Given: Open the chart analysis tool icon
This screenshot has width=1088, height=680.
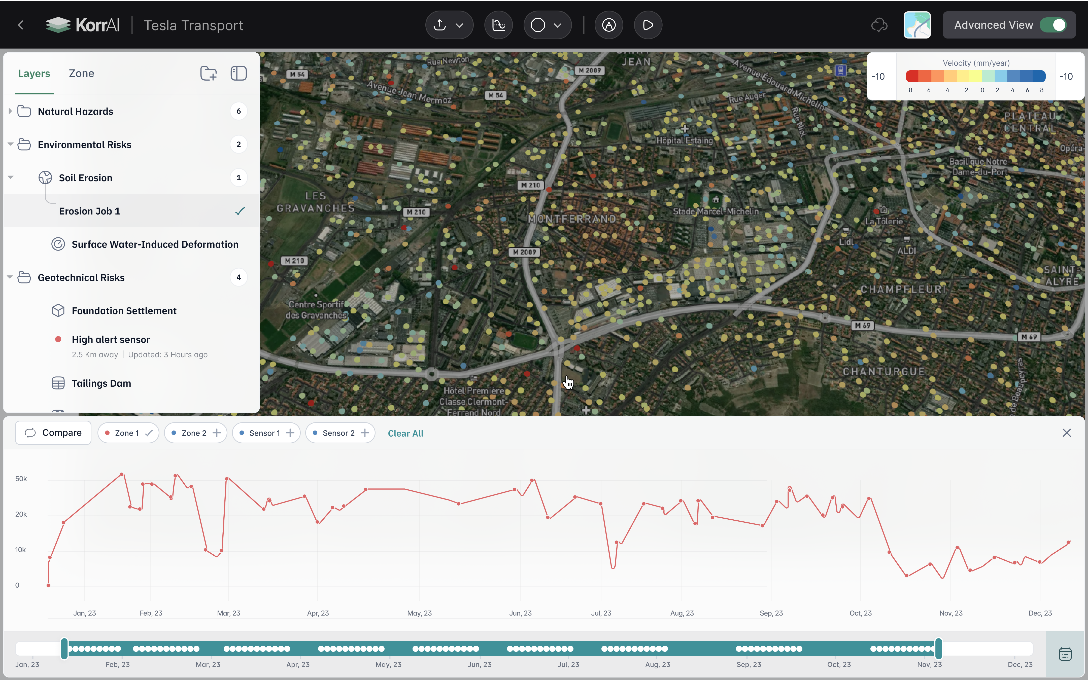Looking at the screenshot, I should [x=498, y=25].
